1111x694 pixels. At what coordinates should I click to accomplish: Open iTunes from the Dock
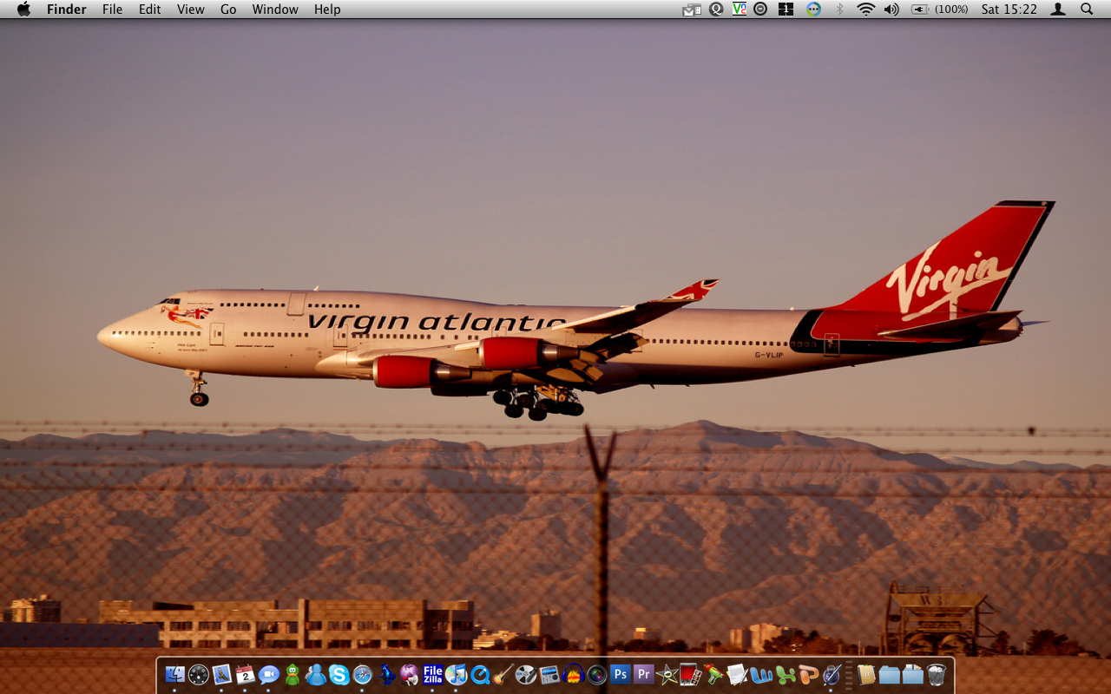tap(457, 674)
